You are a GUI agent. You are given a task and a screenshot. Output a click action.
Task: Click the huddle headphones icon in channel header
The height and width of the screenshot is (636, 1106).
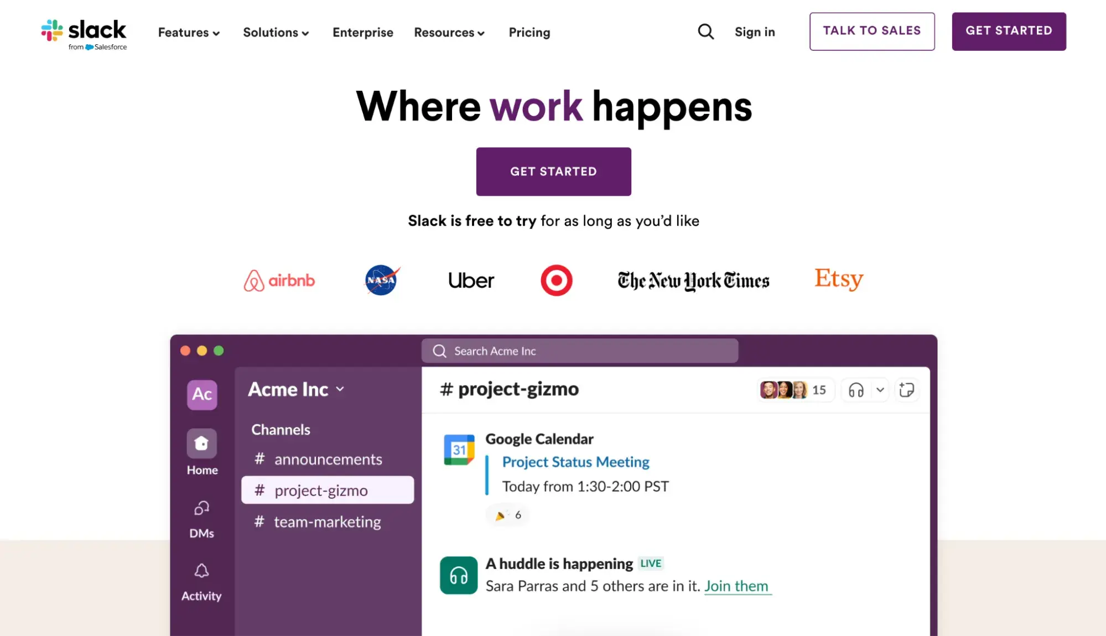coord(855,389)
